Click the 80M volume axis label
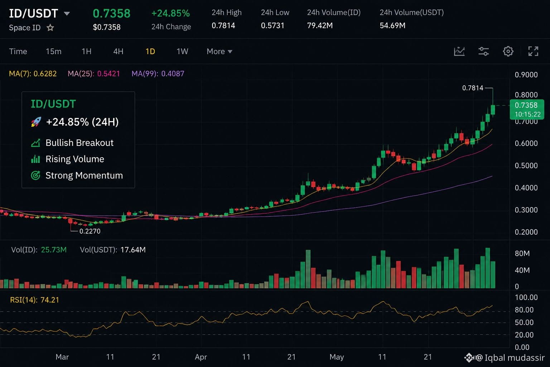The width and height of the screenshot is (550, 367). click(x=522, y=253)
